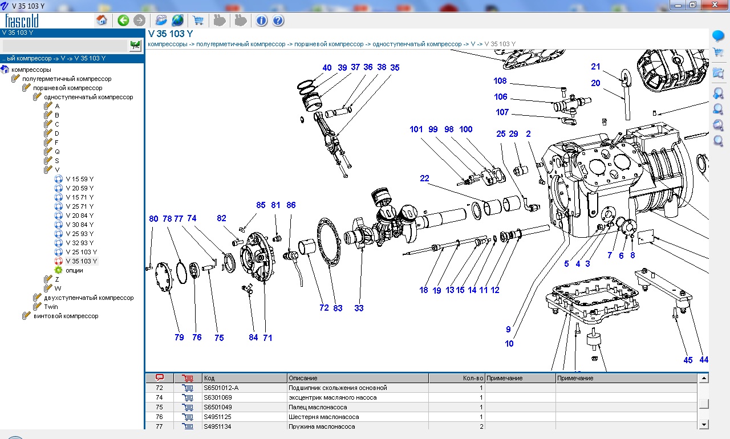Go to the Home page icon

[102, 21]
